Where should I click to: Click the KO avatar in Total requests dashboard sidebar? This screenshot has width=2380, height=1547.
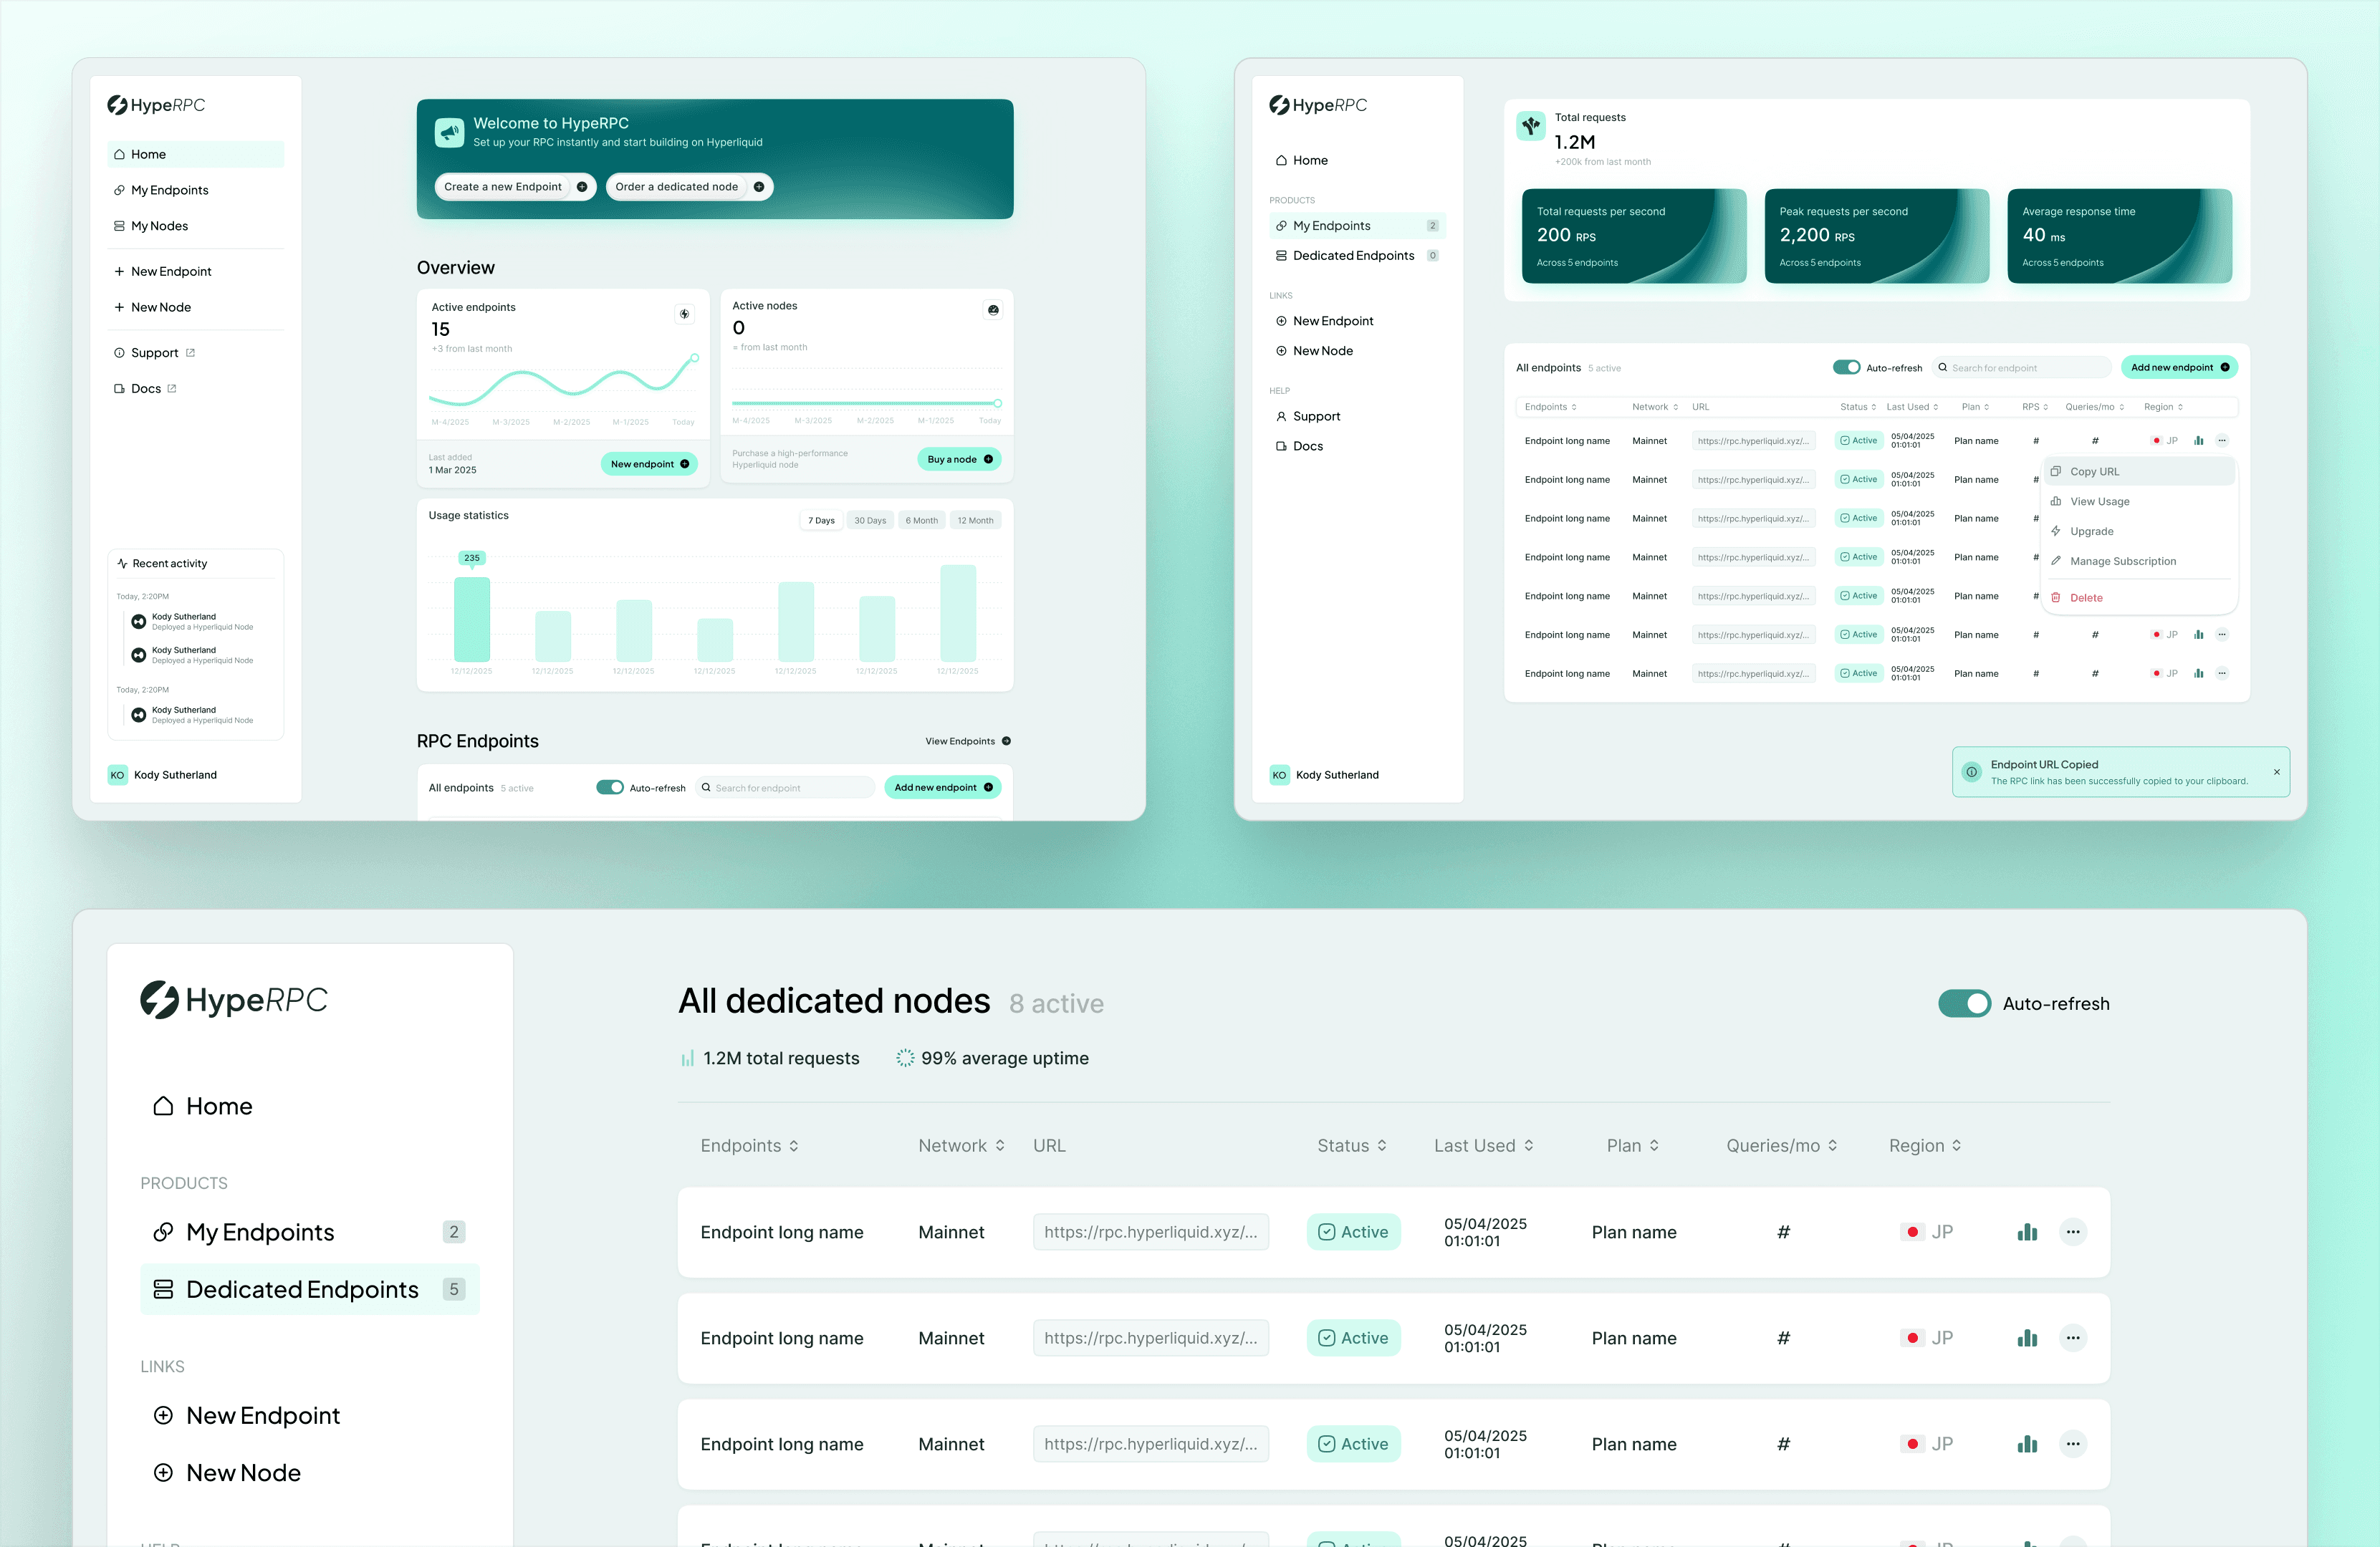1280,774
